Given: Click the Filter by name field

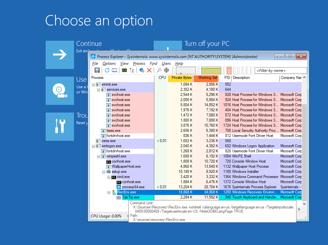Looking at the screenshot, I should pyautogui.click(x=280, y=71).
